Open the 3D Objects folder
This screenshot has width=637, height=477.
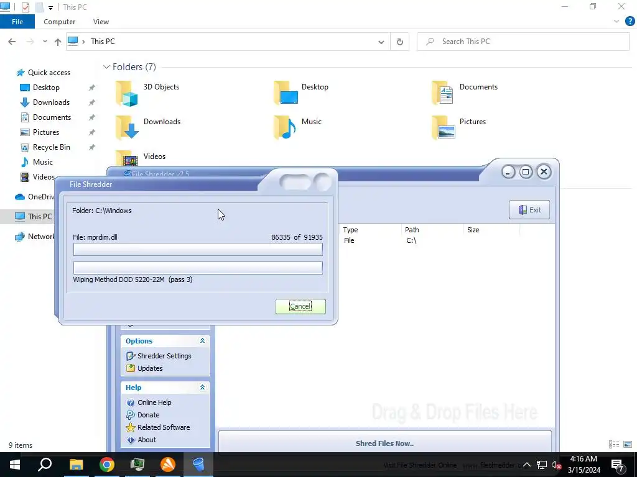tap(147, 93)
